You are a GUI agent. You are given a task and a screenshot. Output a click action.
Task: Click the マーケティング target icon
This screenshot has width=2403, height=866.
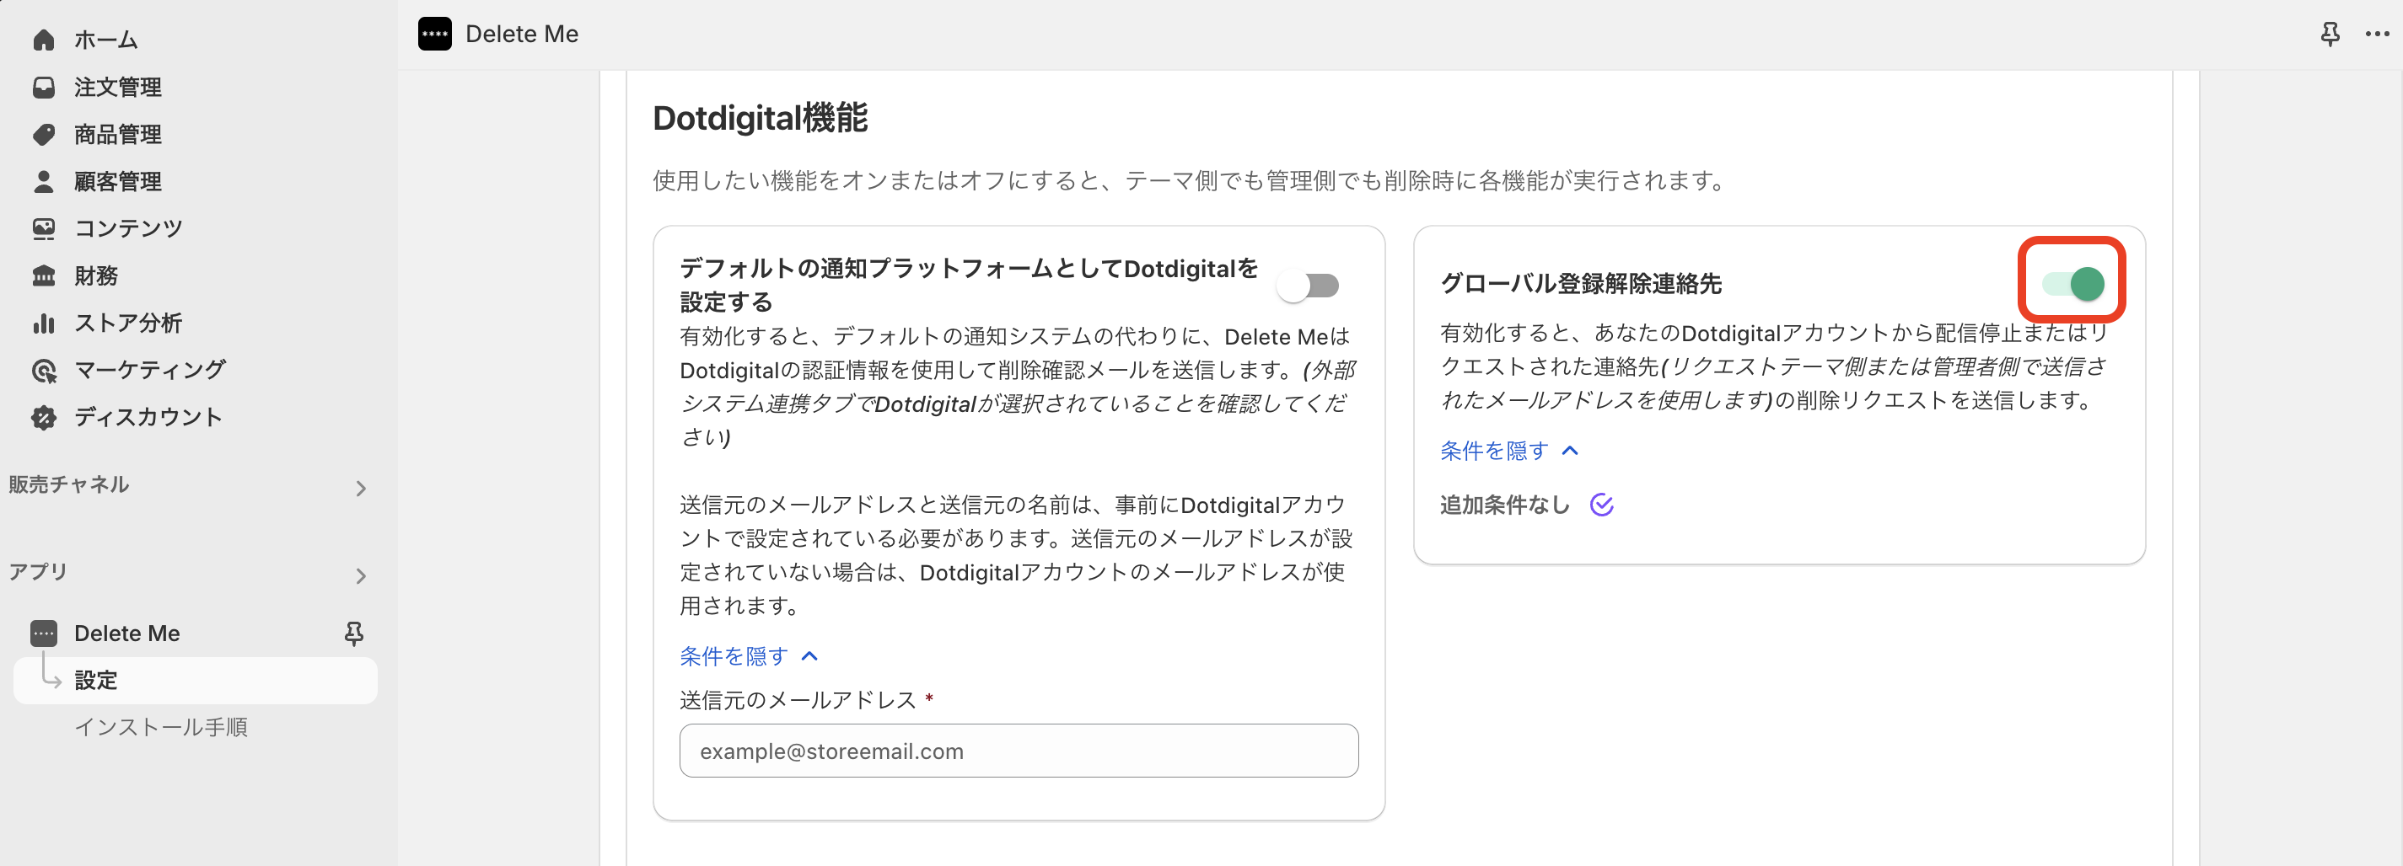click(x=44, y=370)
